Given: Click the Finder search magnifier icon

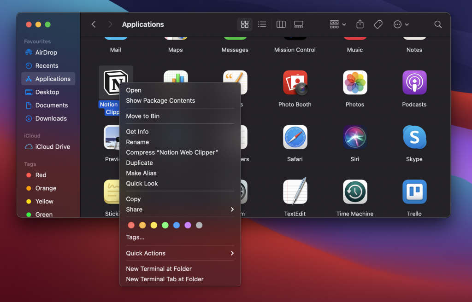Looking at the screenshot, I should pyautogui.click(x=438, y=24).
